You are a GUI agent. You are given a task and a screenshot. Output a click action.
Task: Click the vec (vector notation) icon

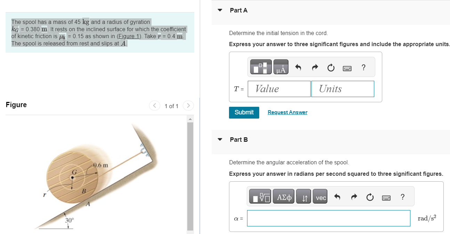(320, 196)
